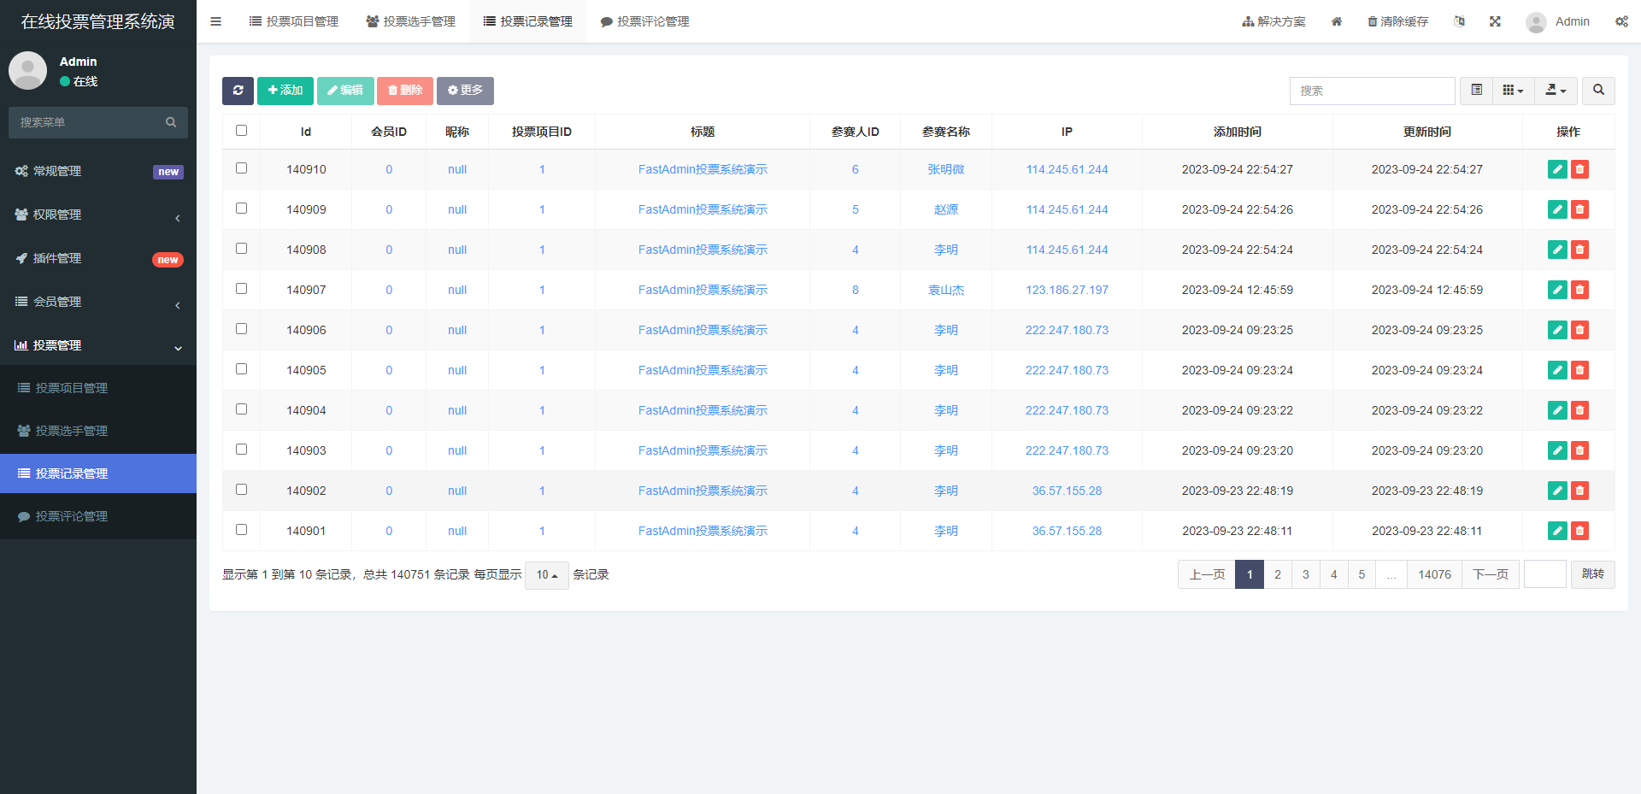
Task: Tick the checkbox for row 140905
Action: click(241, 369)
